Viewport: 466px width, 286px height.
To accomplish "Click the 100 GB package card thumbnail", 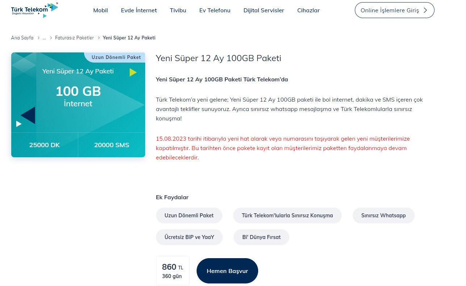I will point(78,105).
